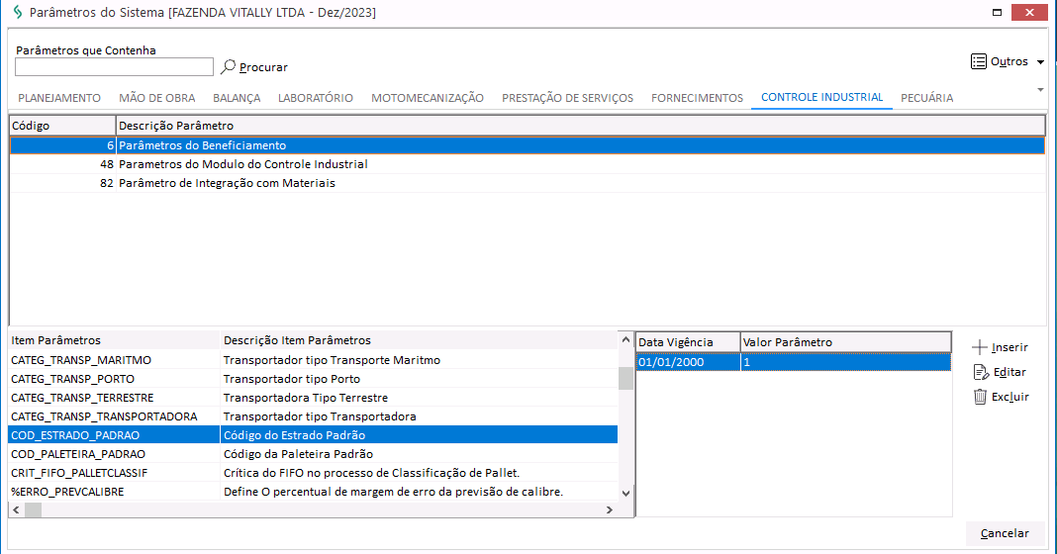The image size is (1057, 554).
Task: Click the plus icon for Inserir
Action: coord(980,348)
